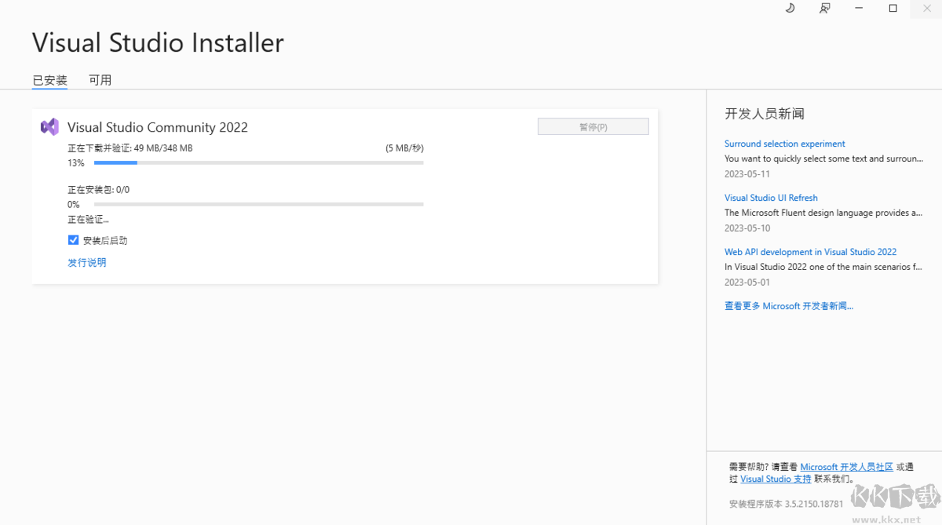Maximize the Visual Studio Installer window
The height and width of the screenshot is (525, 942).
point(893,8)
